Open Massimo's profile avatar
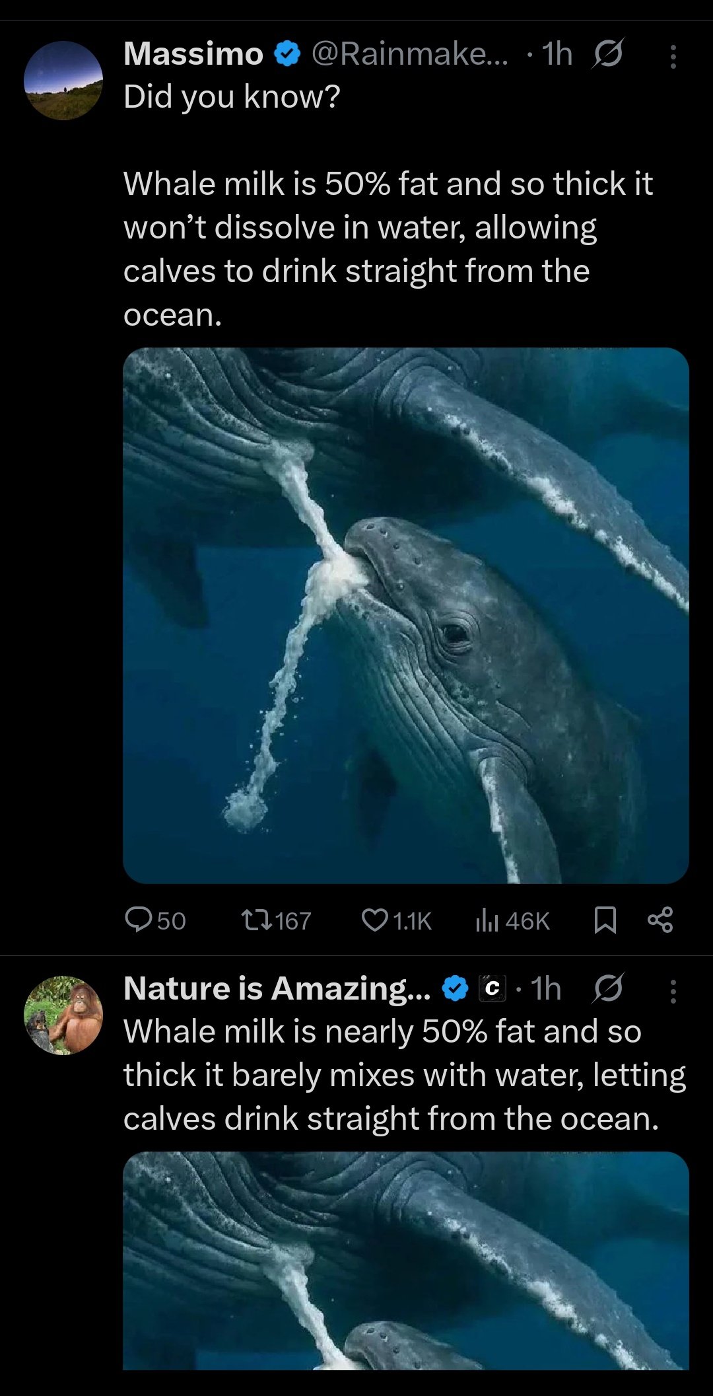 coord(63,81)
